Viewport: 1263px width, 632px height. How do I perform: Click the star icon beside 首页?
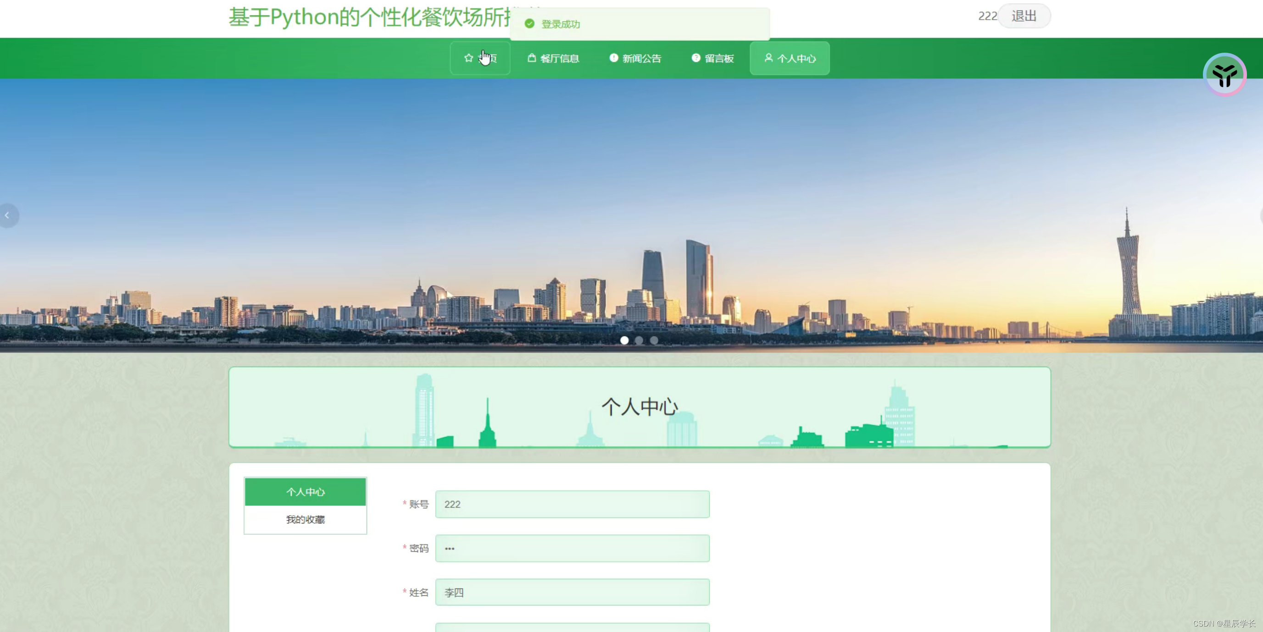point(468,58)
